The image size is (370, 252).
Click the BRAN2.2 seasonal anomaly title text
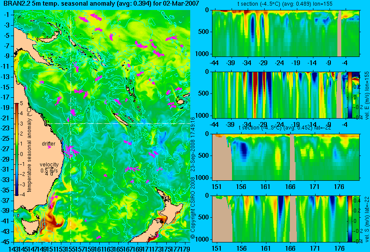coord(101,4)
